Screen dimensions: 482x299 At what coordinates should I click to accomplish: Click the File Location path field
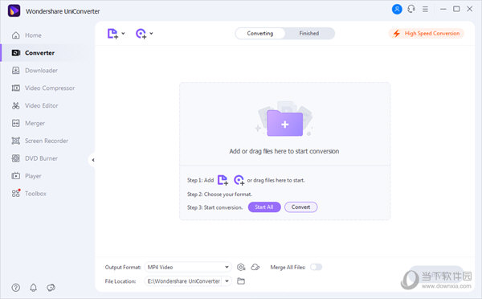coord(184,281)
